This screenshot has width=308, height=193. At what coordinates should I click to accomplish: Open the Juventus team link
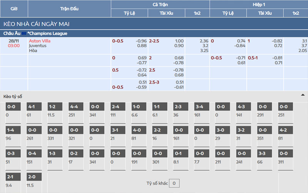click(x=37, y=46)
